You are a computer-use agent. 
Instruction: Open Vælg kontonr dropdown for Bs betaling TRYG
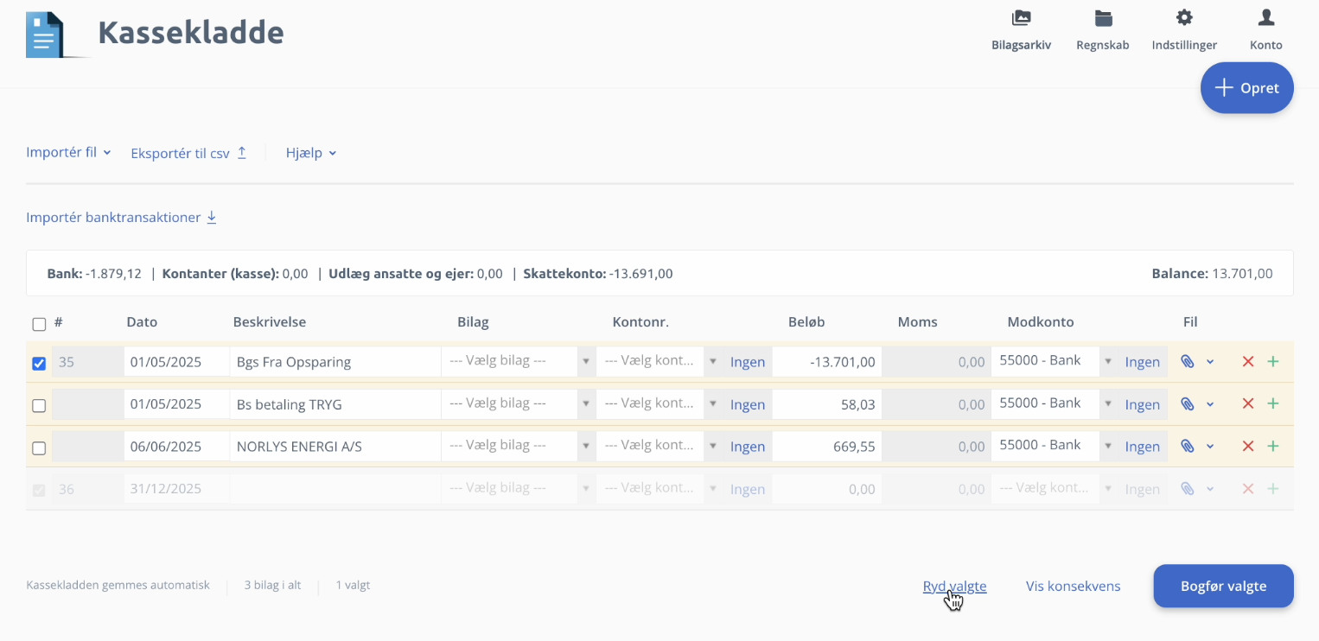pos(657,404)
